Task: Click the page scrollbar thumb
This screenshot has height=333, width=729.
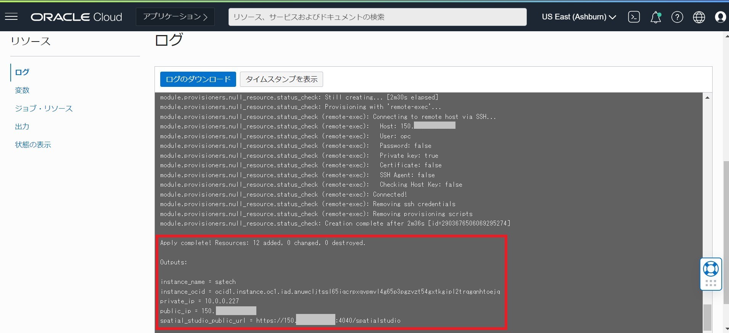Action: (x=726, y=232)
